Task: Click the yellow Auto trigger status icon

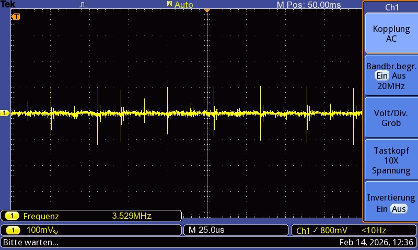Action: [169, 4]
